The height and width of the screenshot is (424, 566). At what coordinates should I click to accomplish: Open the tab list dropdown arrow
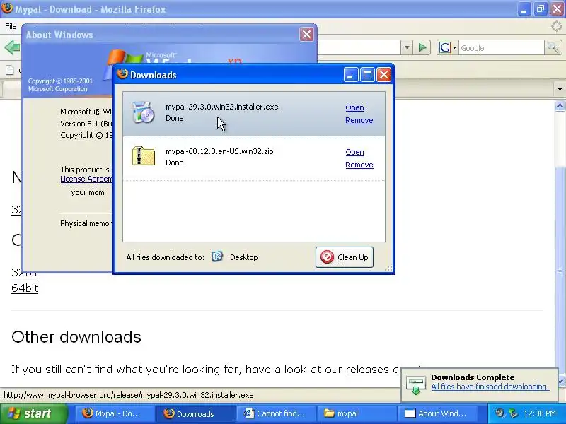(560, 89)
